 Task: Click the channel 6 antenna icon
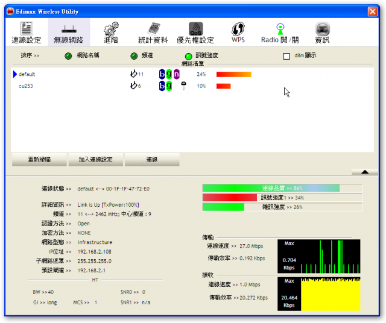(x=134, y=86)
